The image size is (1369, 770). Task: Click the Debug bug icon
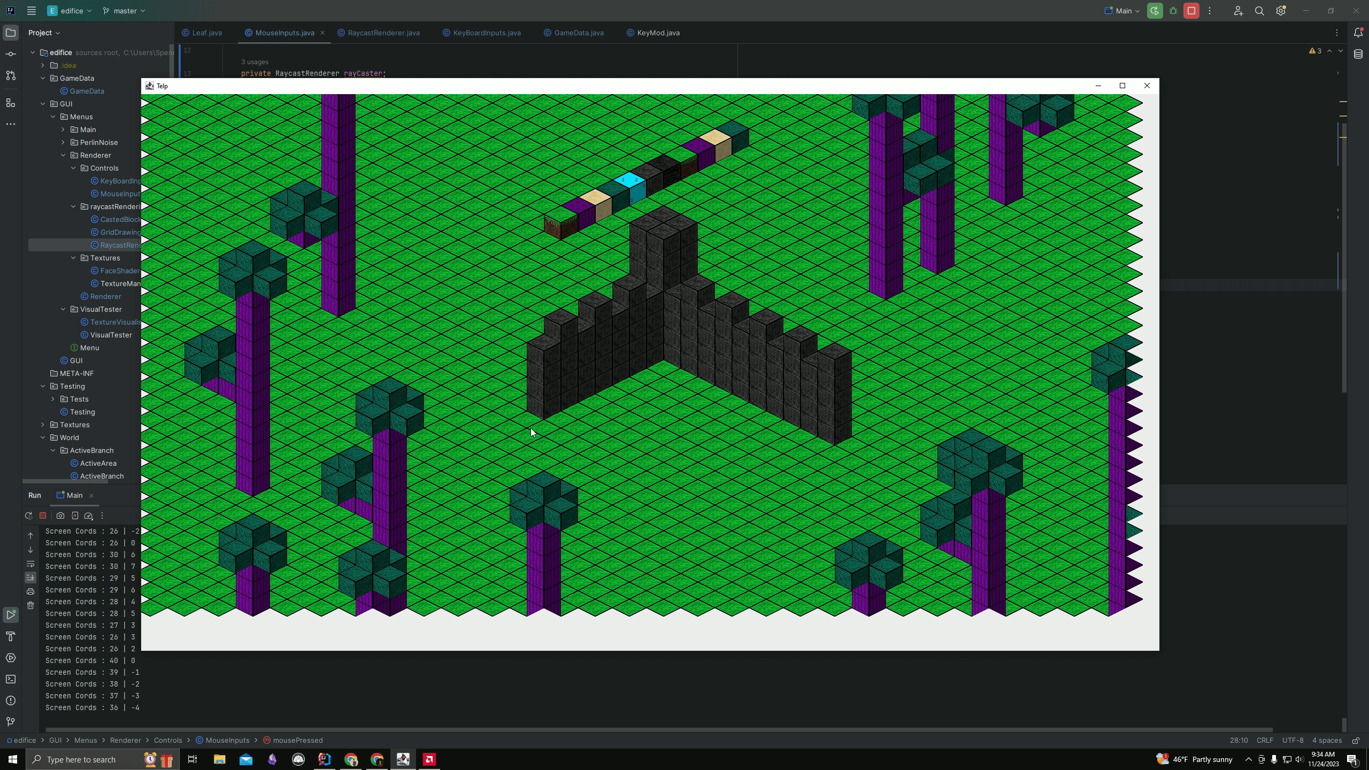(1173, 11)
